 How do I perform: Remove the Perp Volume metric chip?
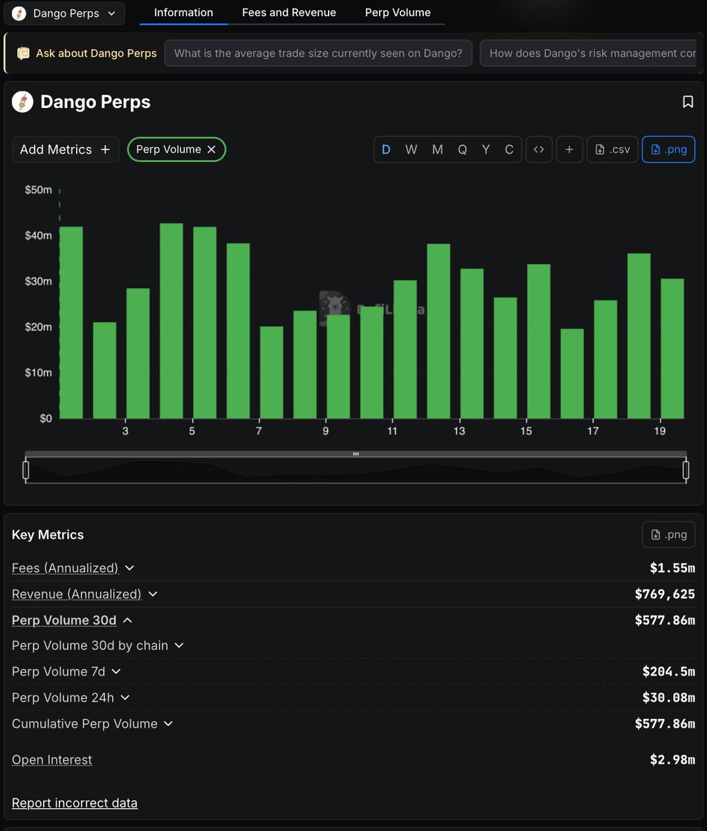212,150
